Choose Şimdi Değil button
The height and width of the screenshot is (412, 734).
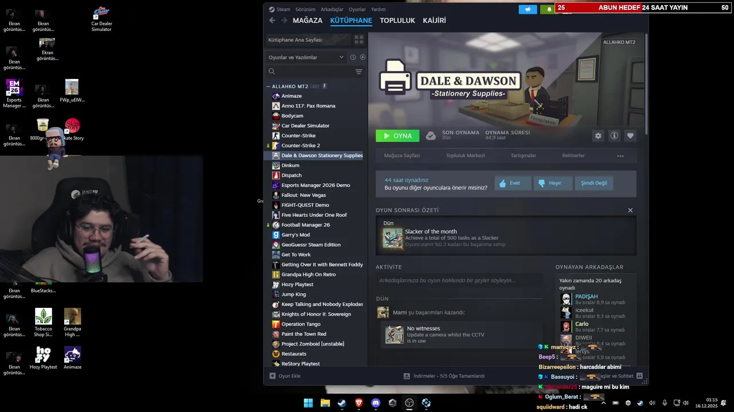point(594,183)
